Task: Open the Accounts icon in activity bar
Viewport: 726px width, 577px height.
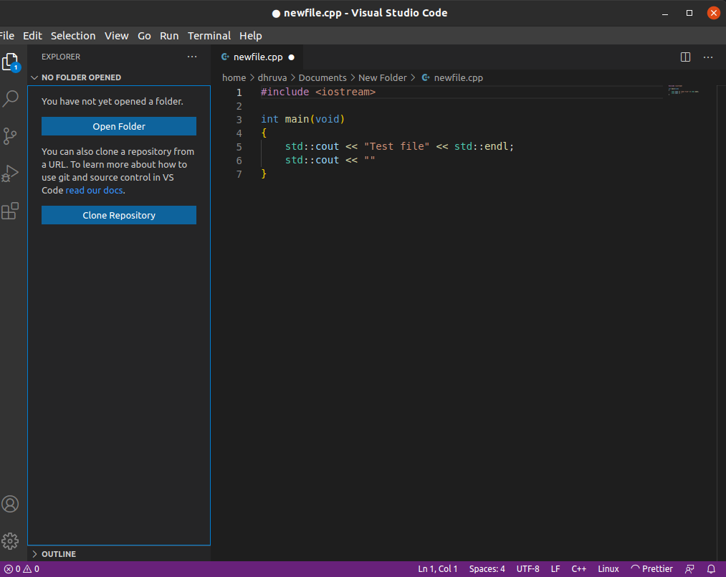Action: coord(10,504)
